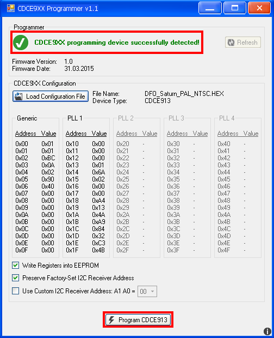274x338 pixels.
Task: Click PLL 3 address 0x3A
Action: [x=173, y=215]
